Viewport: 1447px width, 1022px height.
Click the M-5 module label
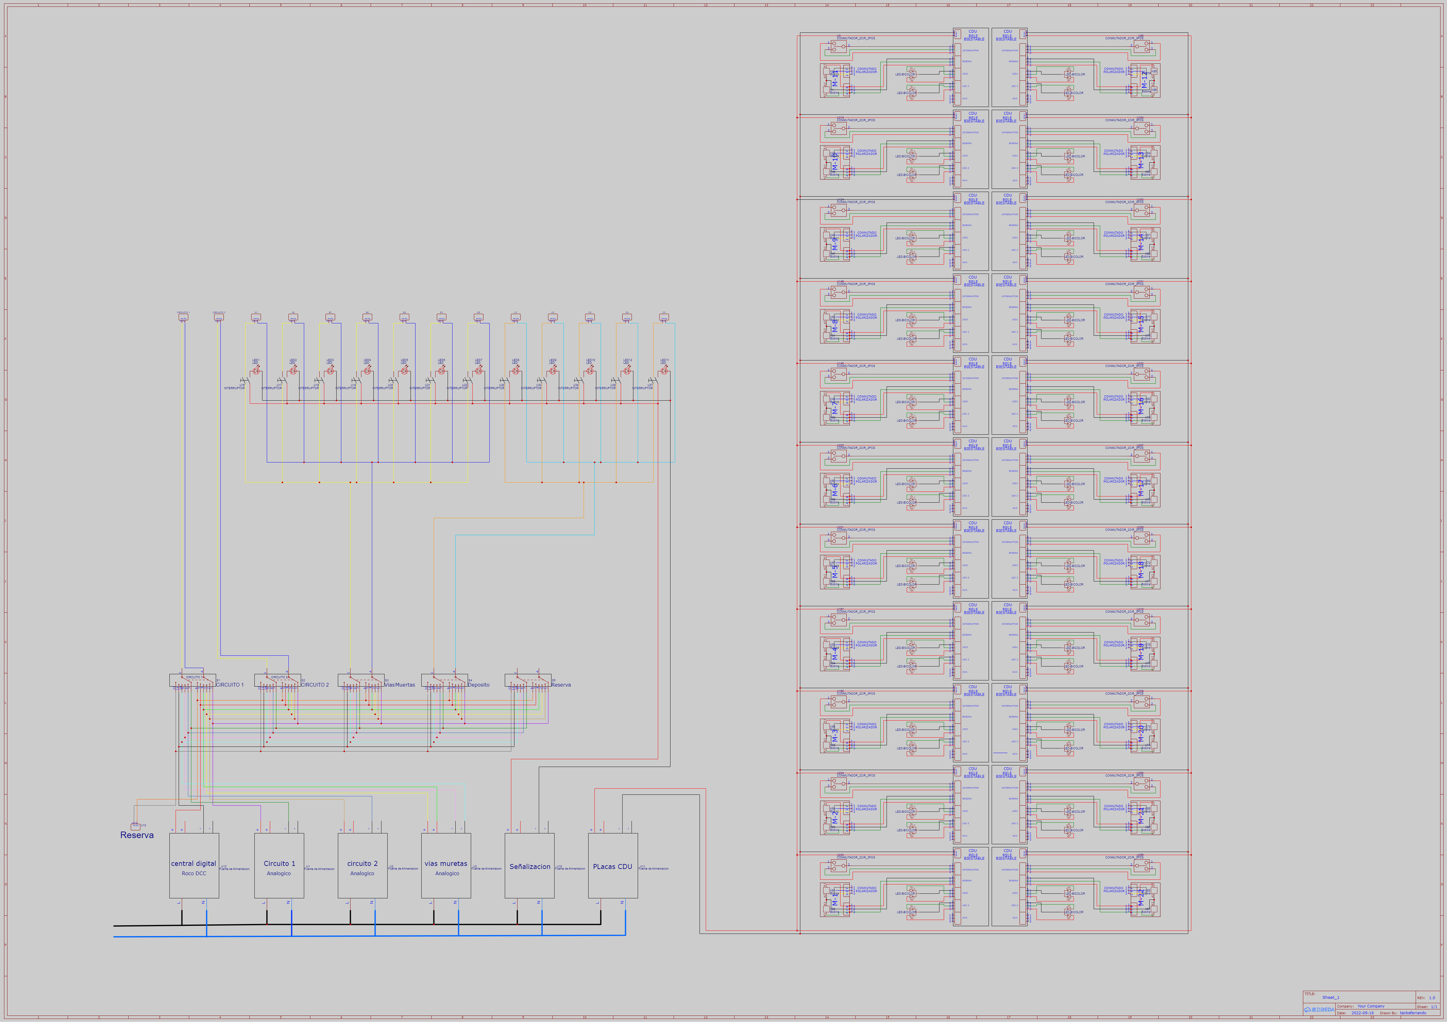pos(836,572)
